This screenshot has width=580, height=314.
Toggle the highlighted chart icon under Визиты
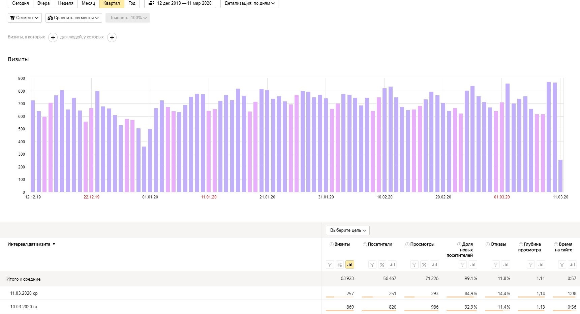tap(350, 265)
